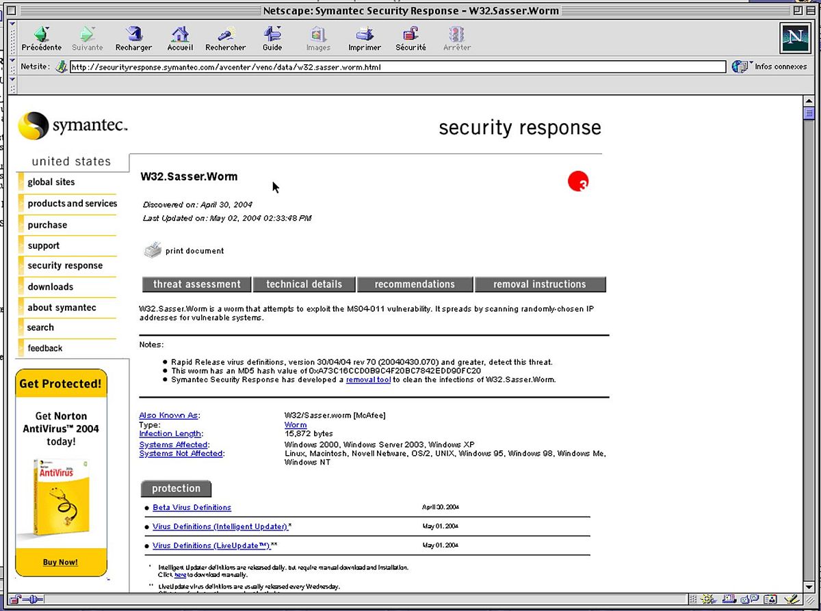Click the Arrêter stop-light button

tap(456, 38)
